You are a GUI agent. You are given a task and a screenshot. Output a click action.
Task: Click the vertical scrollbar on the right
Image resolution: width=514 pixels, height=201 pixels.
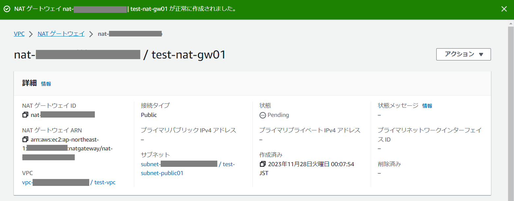(510, 108)
